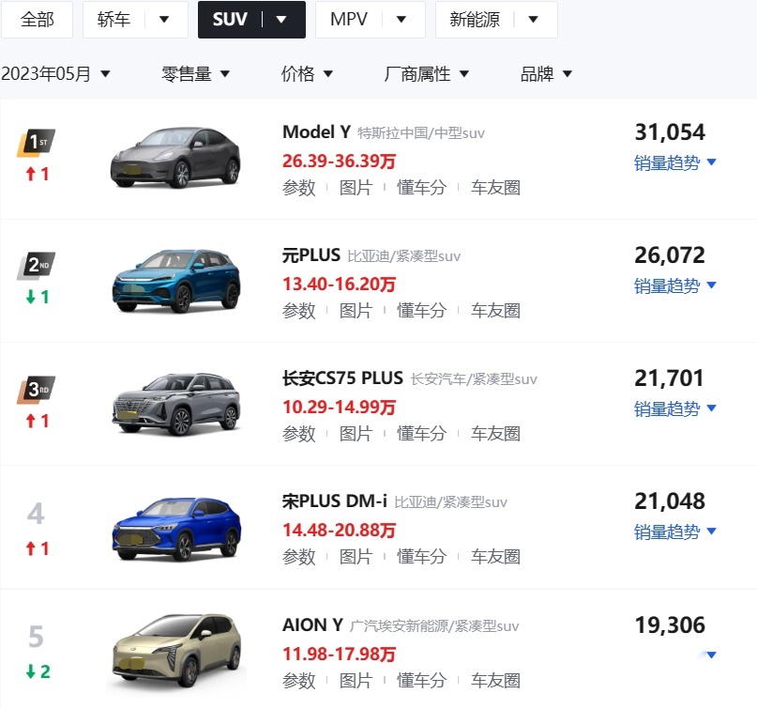Click the price 14.48-20.88万
This screenshot has width=757, height=709.
339,531
